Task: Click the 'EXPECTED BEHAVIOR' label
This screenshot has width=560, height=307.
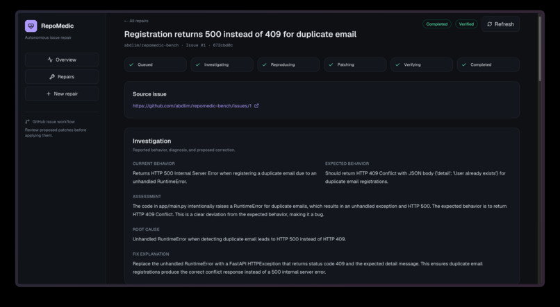Action: click(x=347, y=164)
